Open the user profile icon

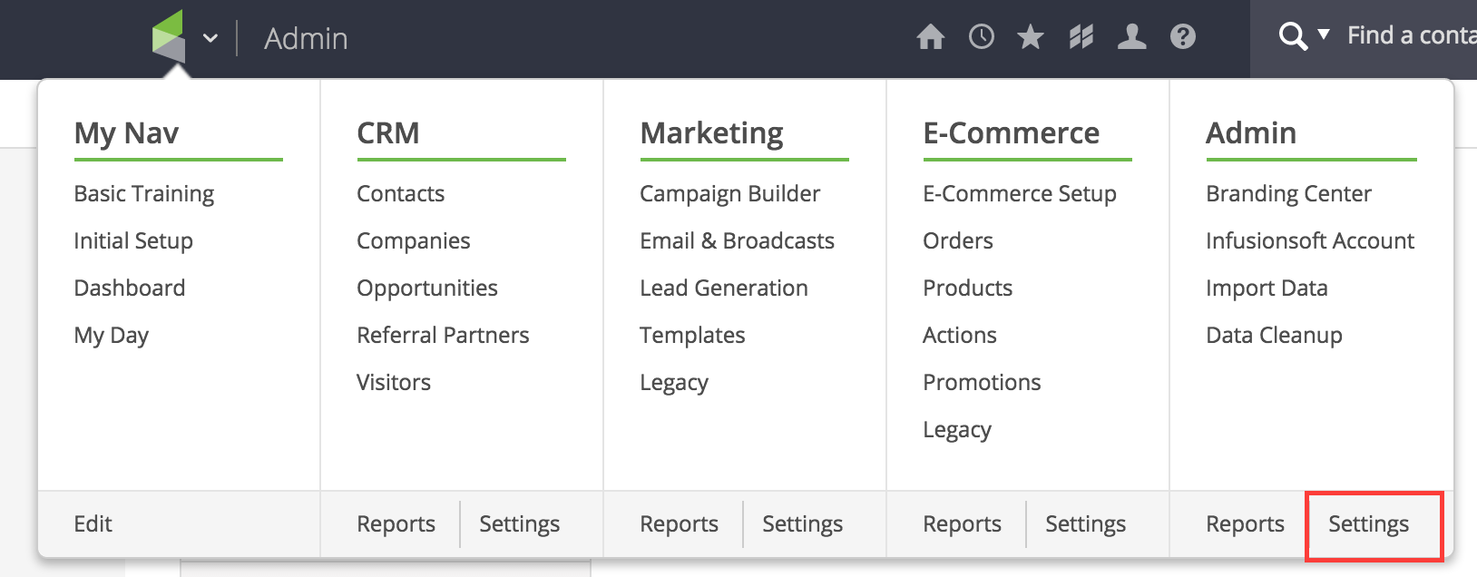(1132, 37)
